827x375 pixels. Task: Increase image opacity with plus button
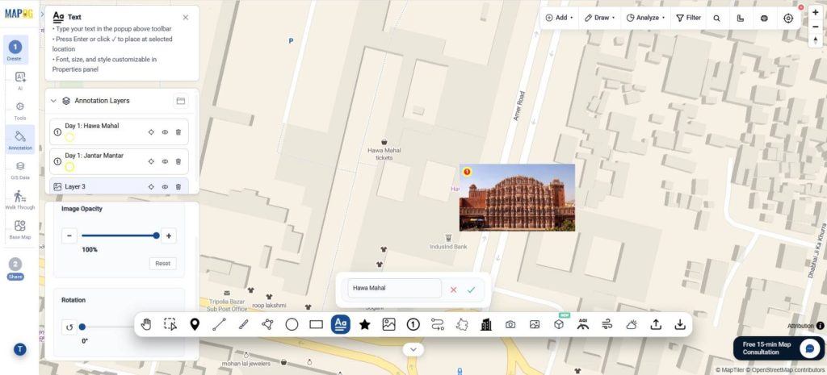pos(168,235)
